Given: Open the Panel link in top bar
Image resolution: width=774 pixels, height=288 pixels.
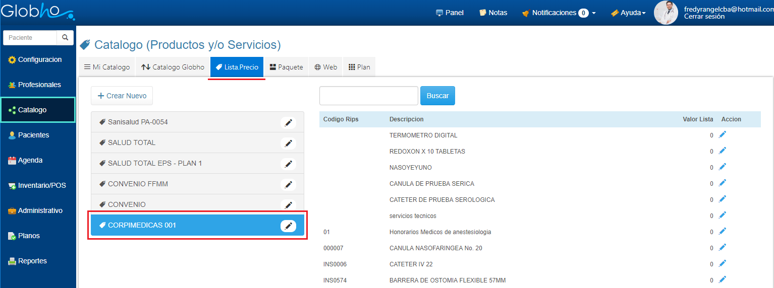Looking at the screenshot, I should point(450,13).
